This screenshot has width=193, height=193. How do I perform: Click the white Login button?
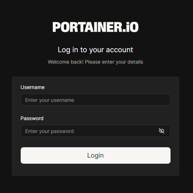pos(96,155)
